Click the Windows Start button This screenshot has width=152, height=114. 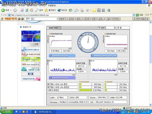click(7, 112)
